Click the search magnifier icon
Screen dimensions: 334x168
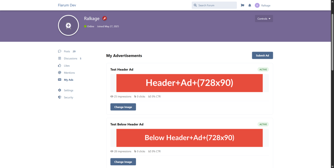pyautogui.click(x=195, y=5)
